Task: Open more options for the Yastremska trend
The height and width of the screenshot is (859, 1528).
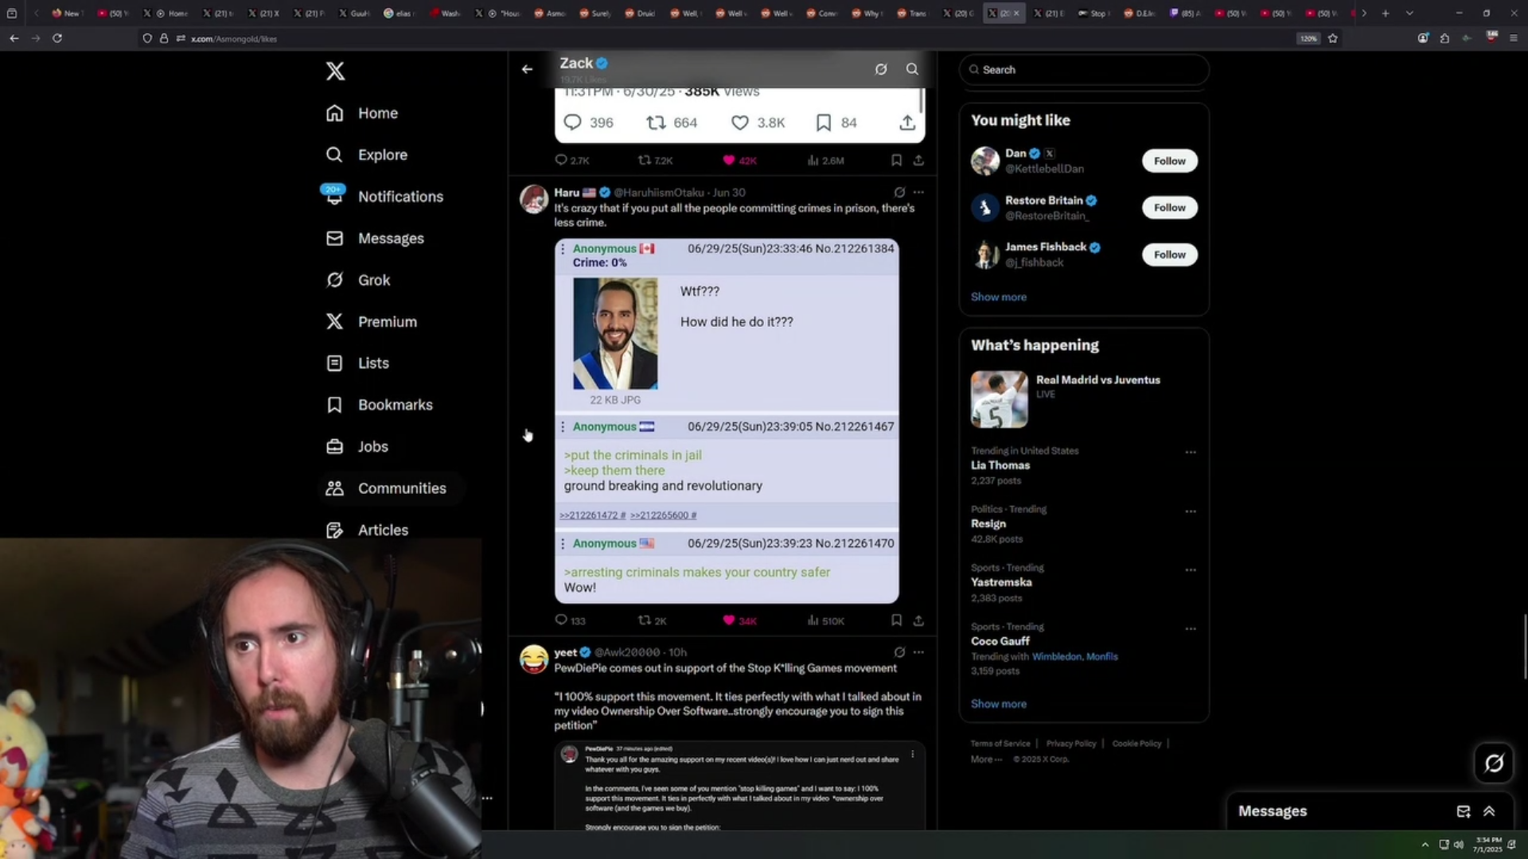Action: [x=1191, y=569]
